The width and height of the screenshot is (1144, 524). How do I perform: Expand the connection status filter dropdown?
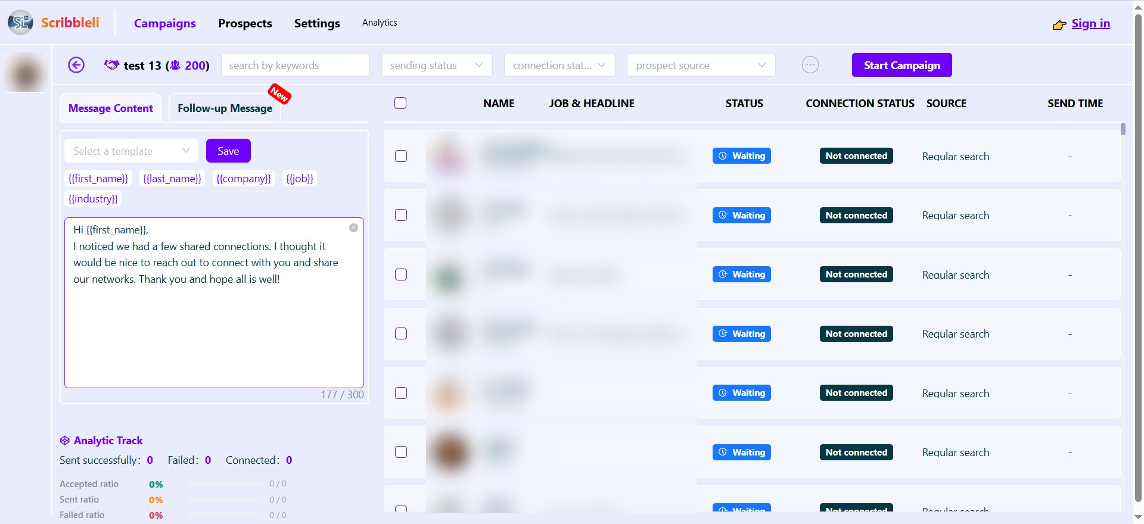click(559, 65)
